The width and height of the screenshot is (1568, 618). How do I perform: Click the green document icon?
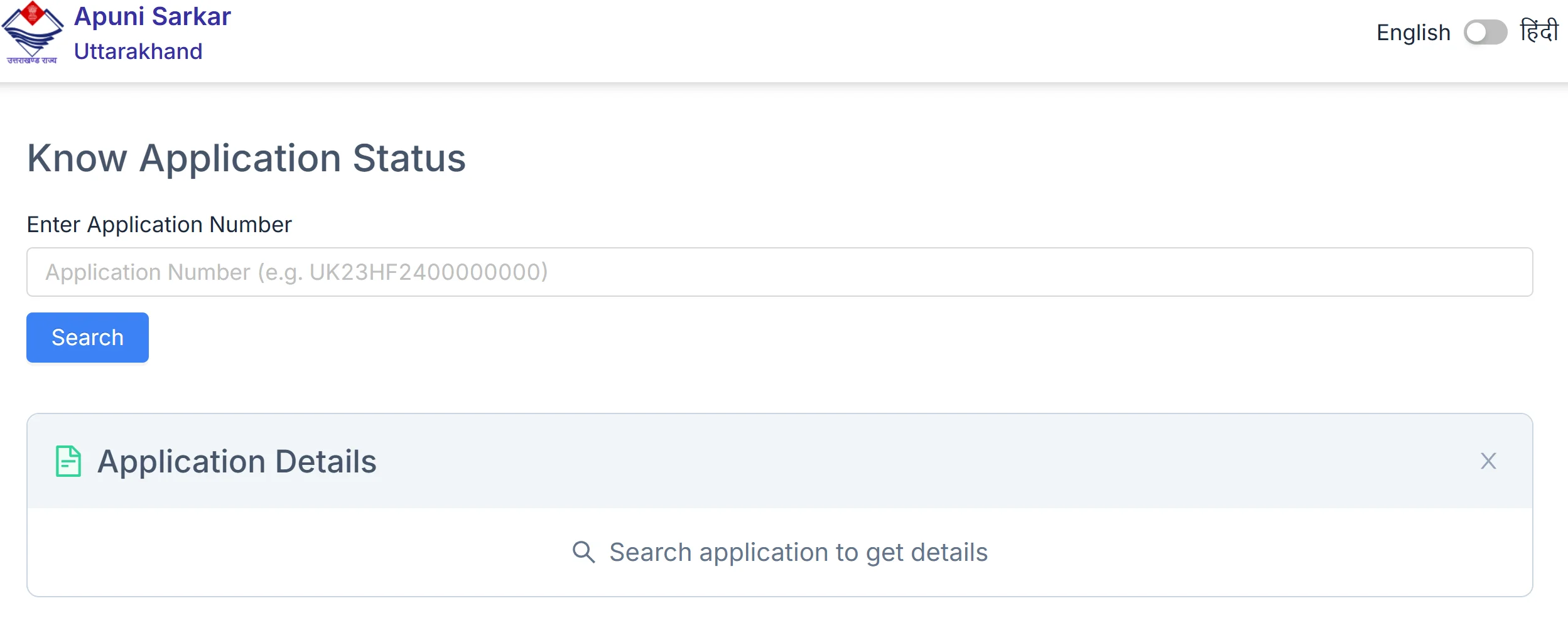68,461
